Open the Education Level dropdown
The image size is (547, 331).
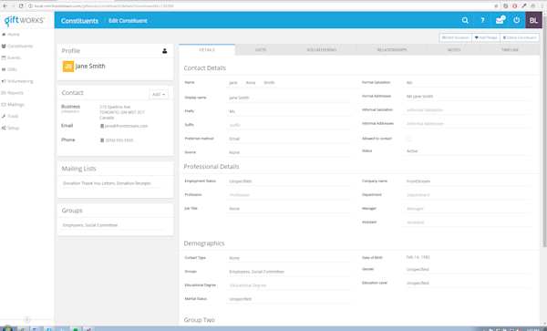(x=467, y=283)
